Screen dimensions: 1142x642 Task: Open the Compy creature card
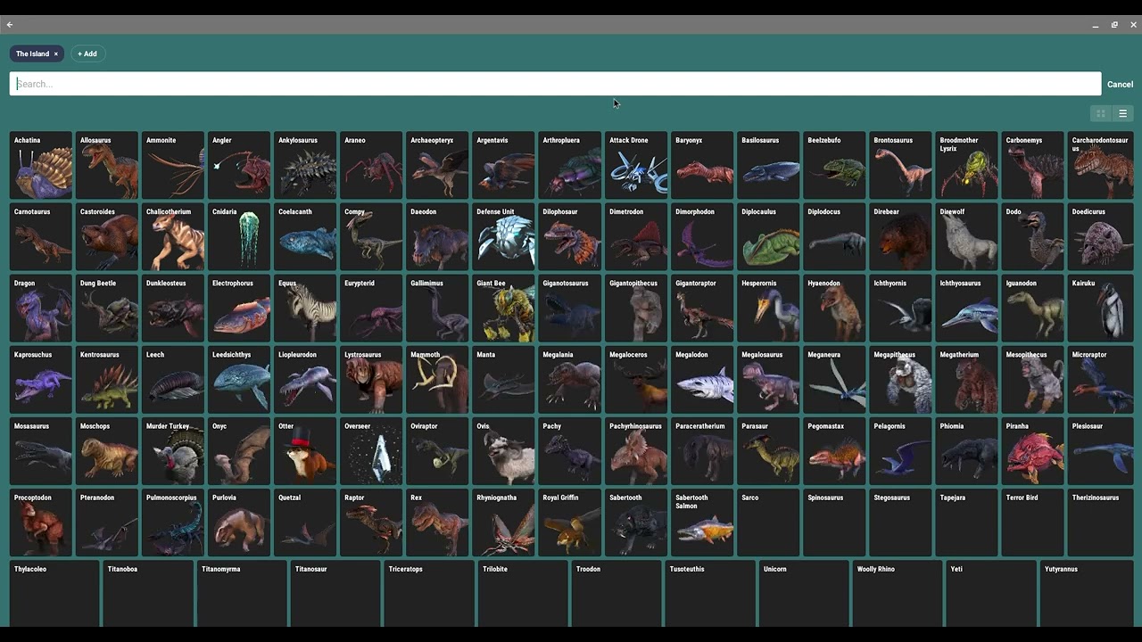point(371,236)
